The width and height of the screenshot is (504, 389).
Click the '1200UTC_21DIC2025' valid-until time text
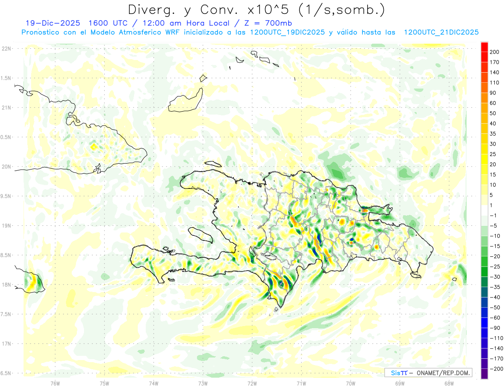441,32
